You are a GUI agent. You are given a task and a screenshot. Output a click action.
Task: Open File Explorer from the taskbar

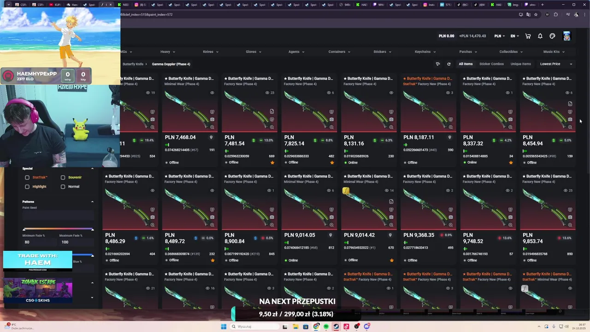point(295,326)
